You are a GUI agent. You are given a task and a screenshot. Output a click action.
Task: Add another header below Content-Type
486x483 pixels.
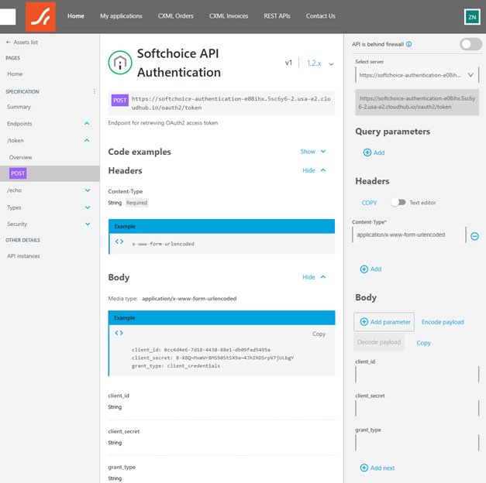pos(371,269)
